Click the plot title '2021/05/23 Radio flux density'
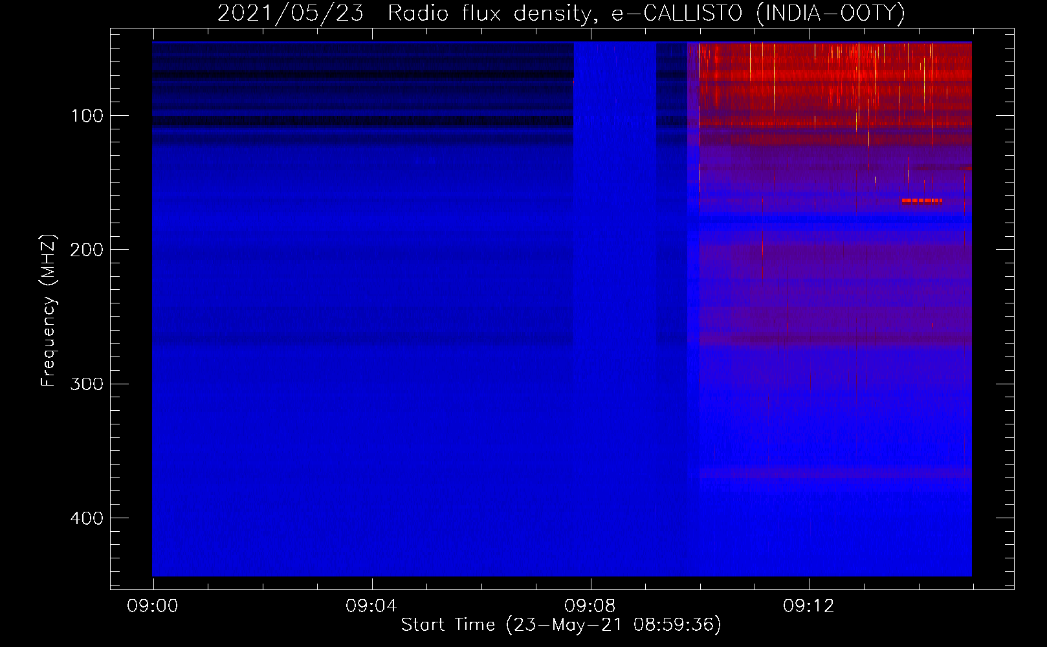This screenshot has height=647, width=1047. point(404,13)
